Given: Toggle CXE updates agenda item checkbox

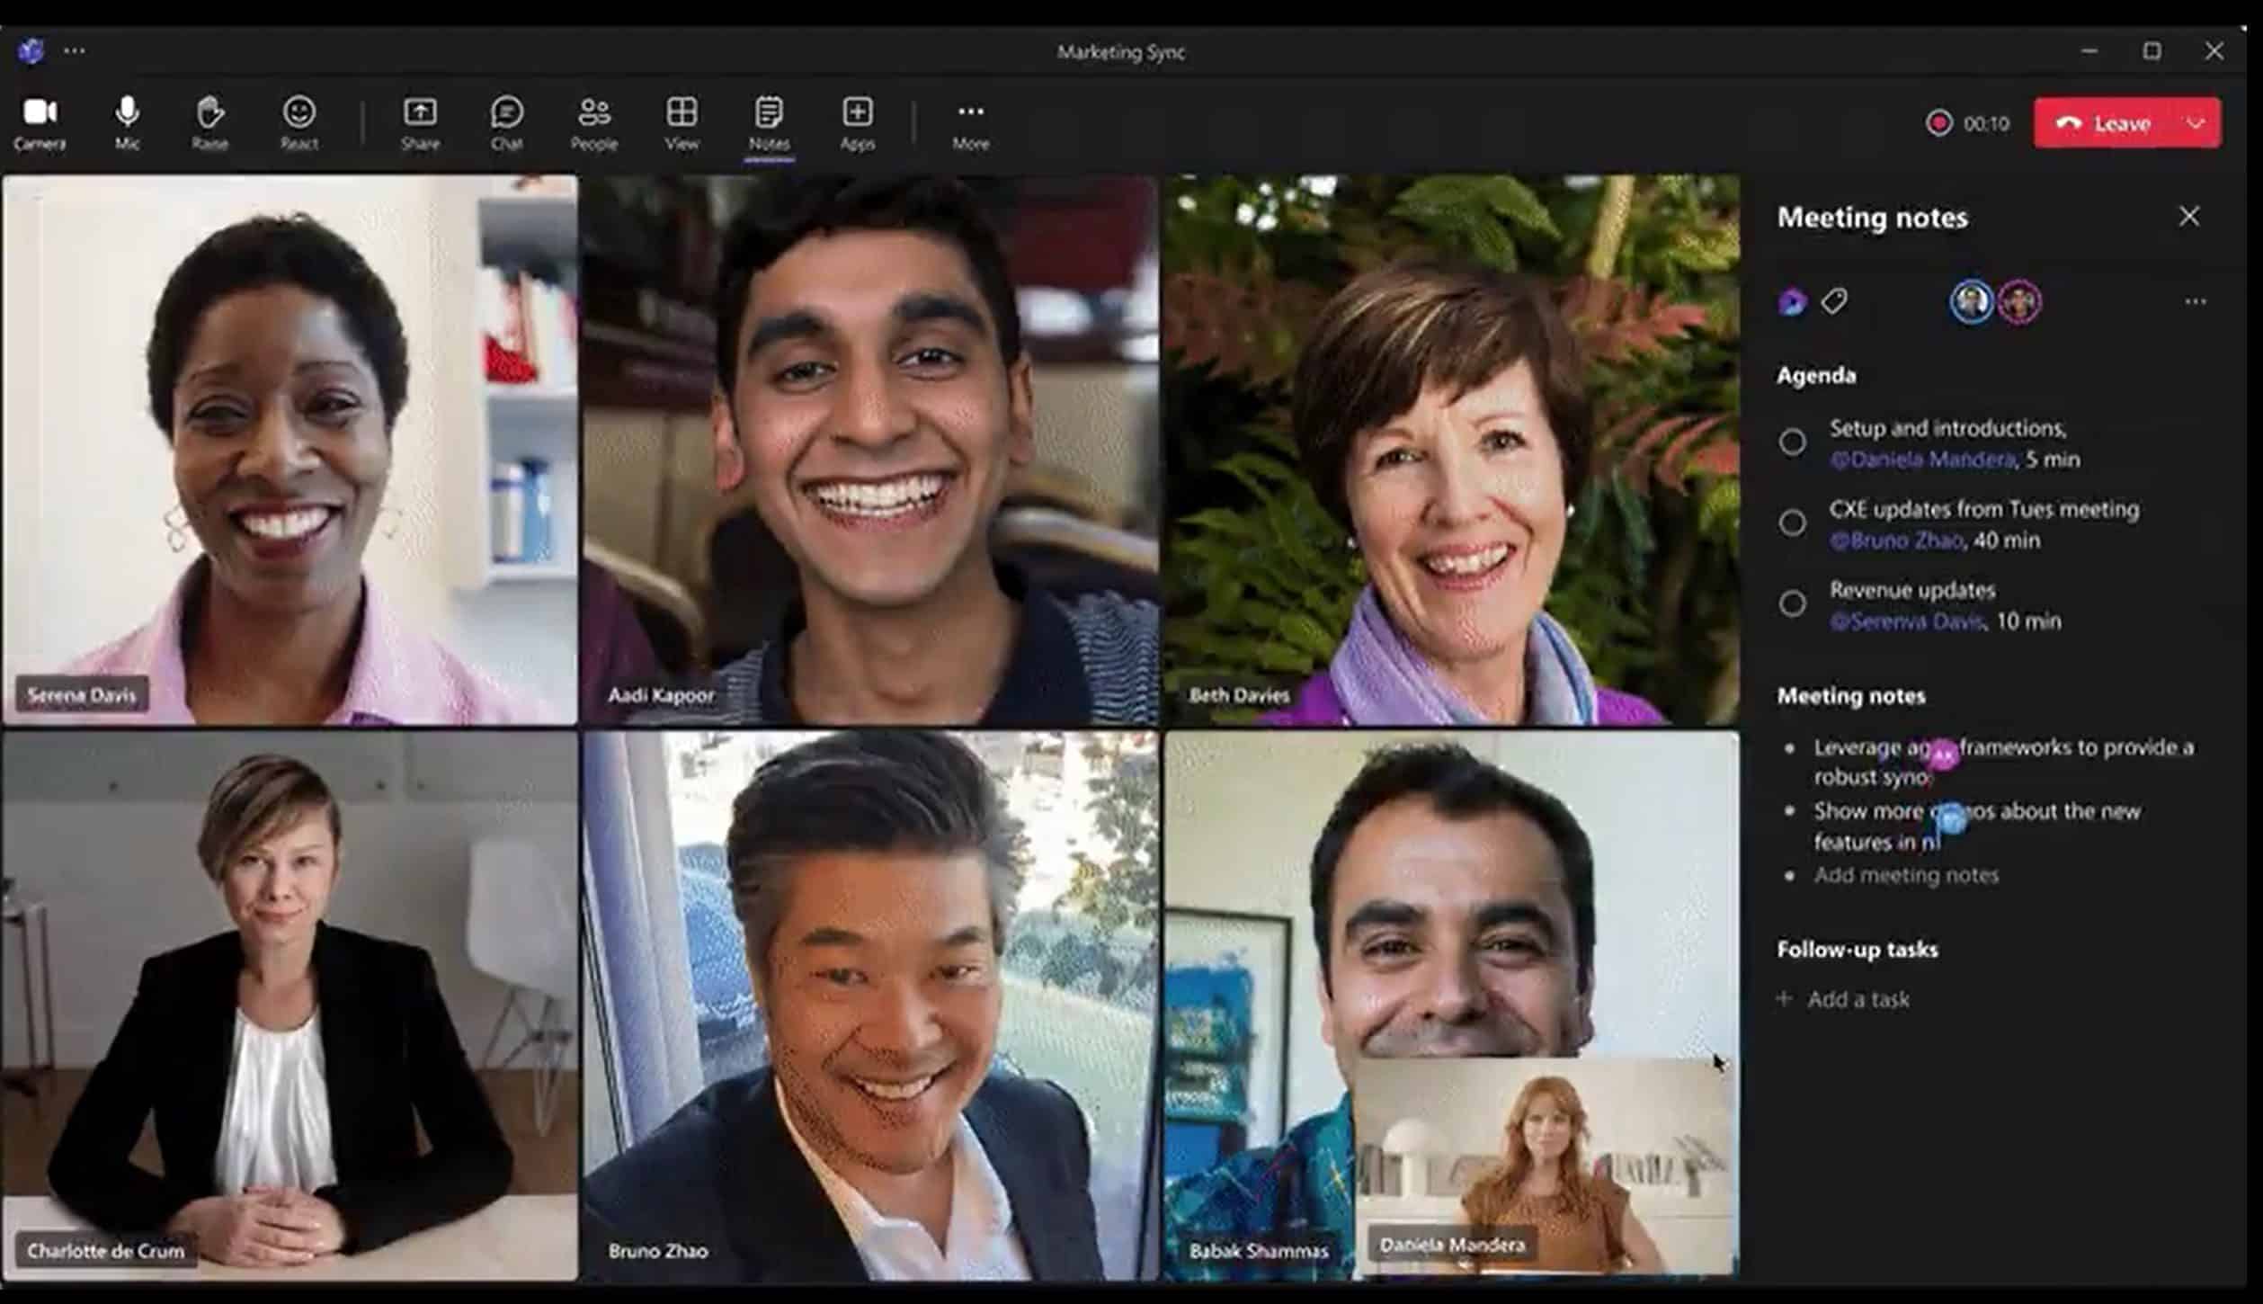Looking at the screenshot, I should click(1790, 522).
